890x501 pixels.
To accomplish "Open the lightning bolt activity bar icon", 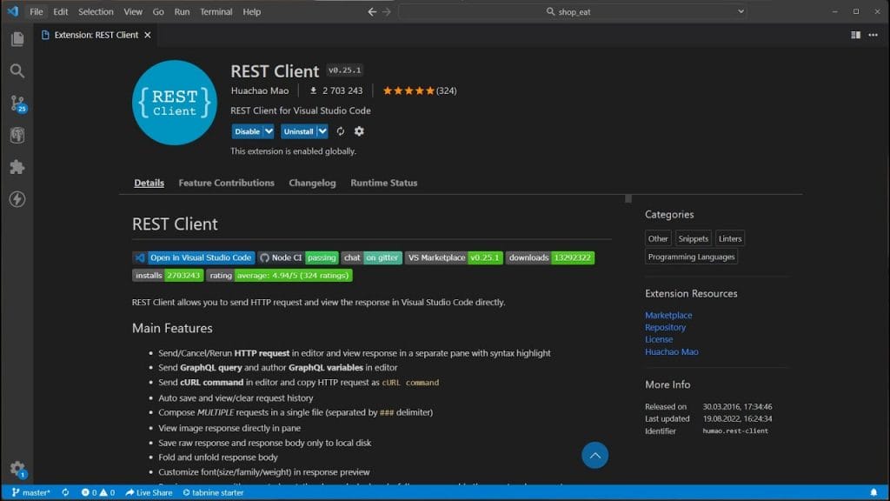I will 17,199.
